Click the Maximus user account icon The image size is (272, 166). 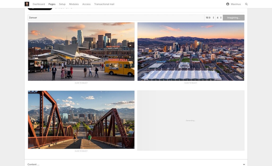pos(228,4)
